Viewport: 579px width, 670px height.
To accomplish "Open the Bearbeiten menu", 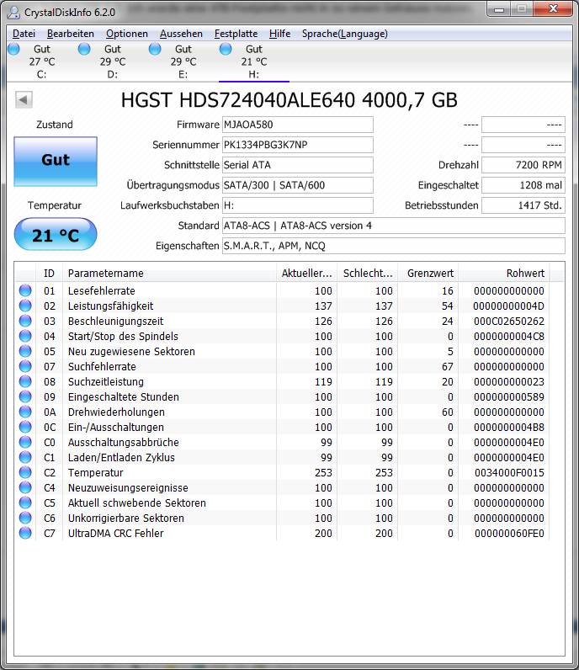I will [71, 34].
